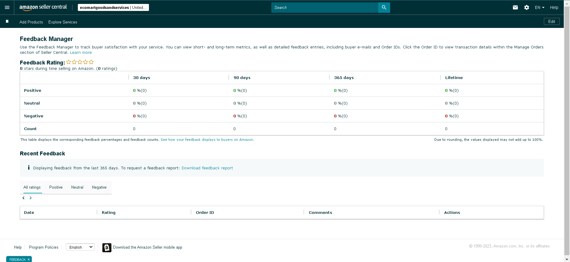Click the 365 days column header
Screen dimensions: 570x262
click(x=344, y=78)
